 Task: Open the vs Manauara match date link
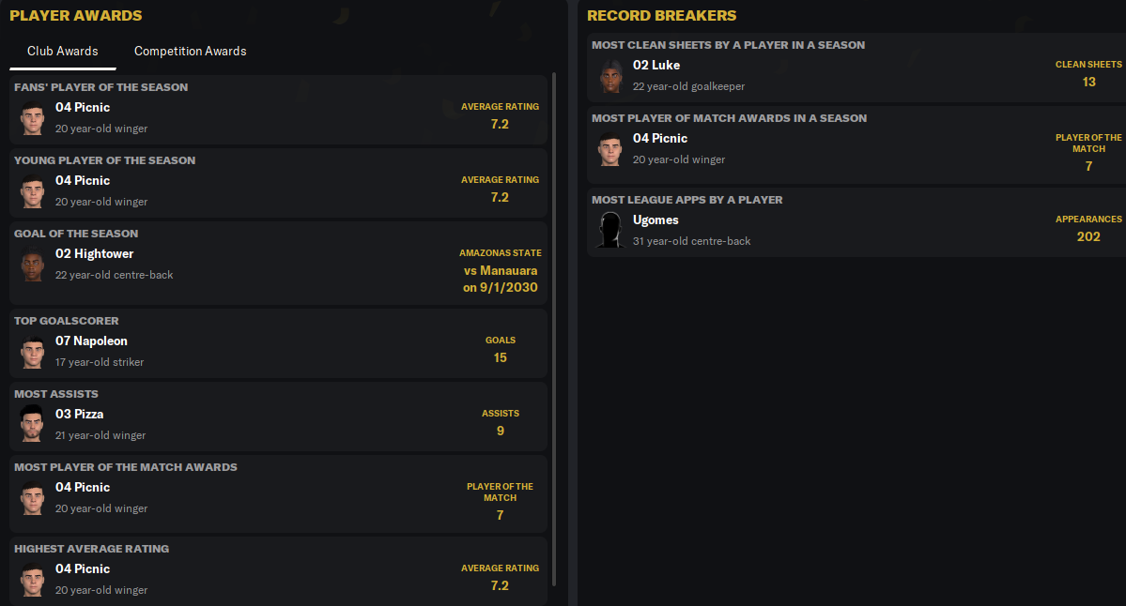pos(501,279)
